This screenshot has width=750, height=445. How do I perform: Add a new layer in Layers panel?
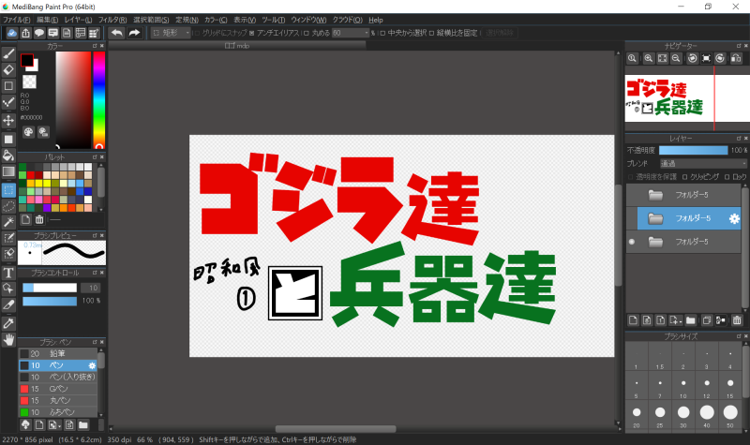[633, 320]
